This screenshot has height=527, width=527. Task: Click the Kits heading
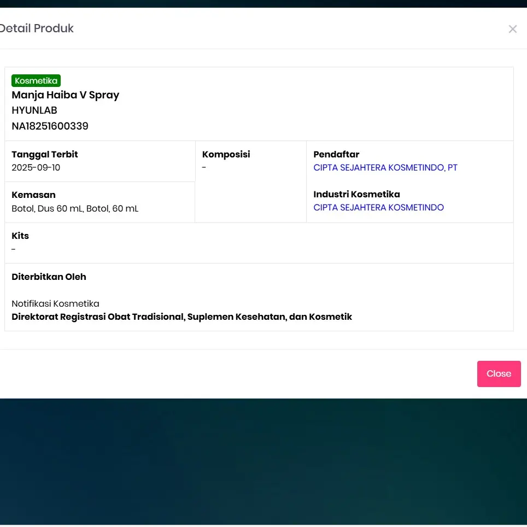point(20,236)
